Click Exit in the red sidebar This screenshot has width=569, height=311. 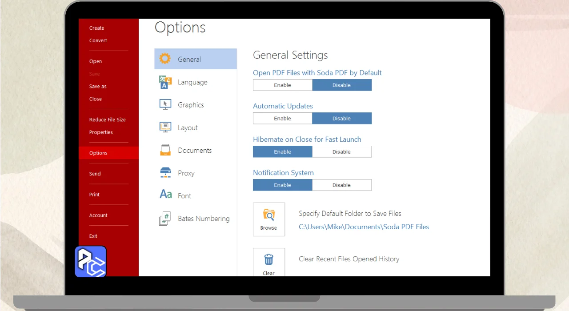tap(93, 236)
